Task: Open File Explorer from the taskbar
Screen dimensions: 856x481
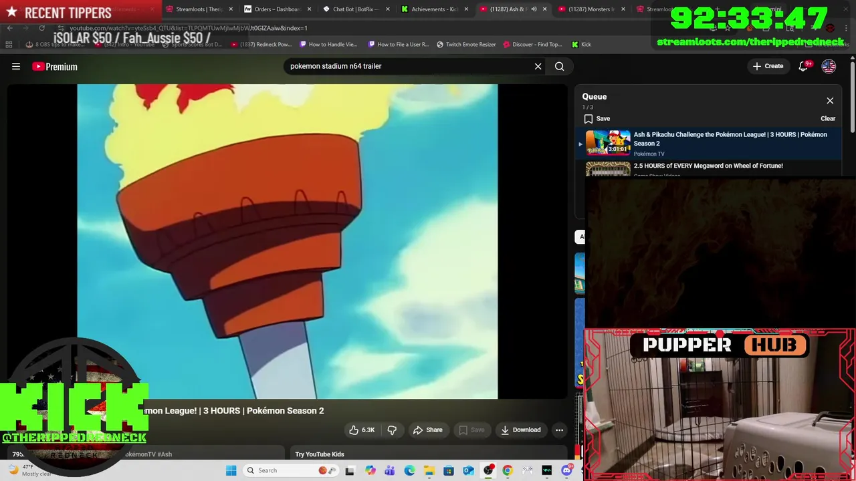Action: point(429,471)
